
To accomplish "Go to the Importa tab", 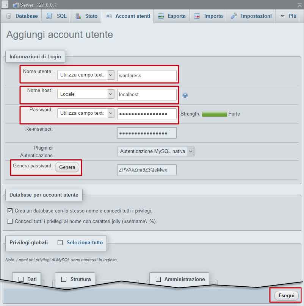I will [x=208, y=16].
